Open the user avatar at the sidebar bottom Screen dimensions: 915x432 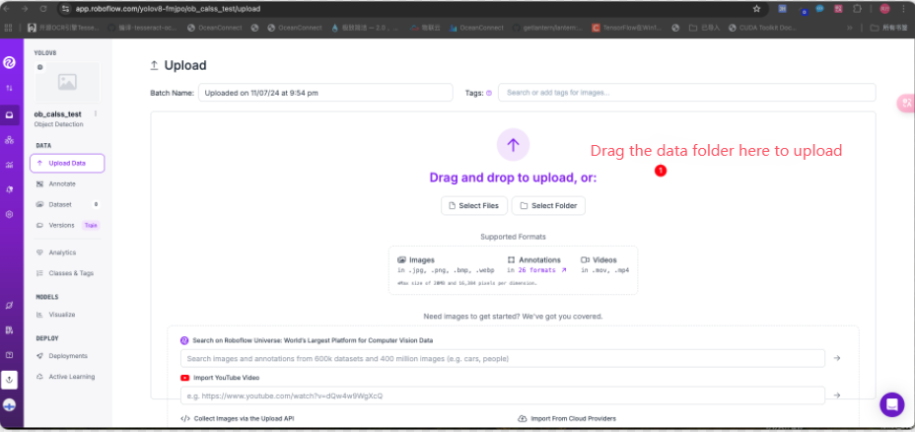(9, 404)
